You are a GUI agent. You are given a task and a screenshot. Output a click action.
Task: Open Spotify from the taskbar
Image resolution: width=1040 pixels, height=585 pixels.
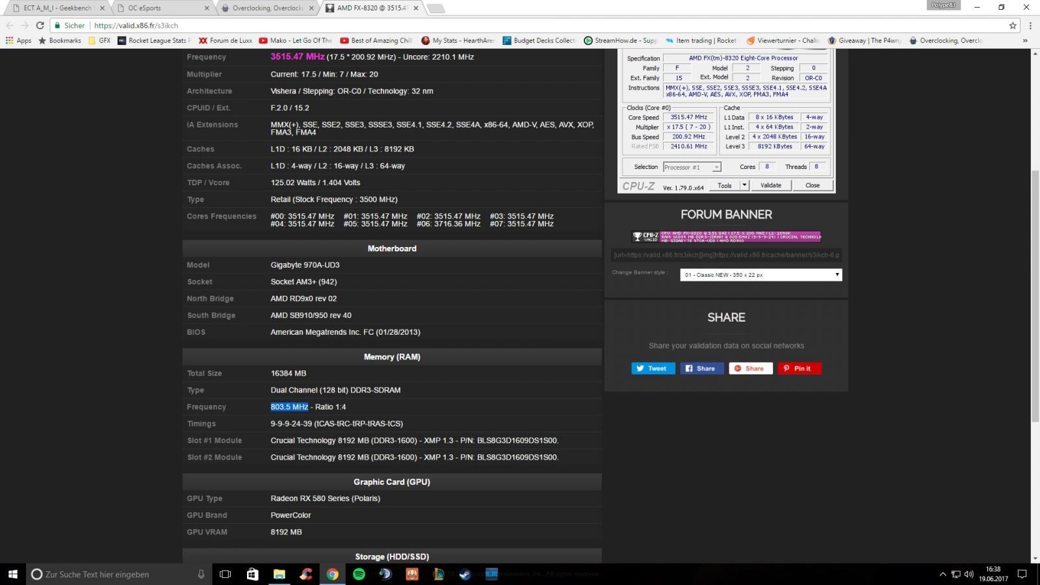[x=359, y=574]
